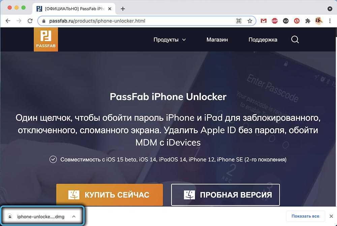This screenshot has height=226, width=337.
Task: Bookmark this page with the star icon
Action: coord(249,21)
